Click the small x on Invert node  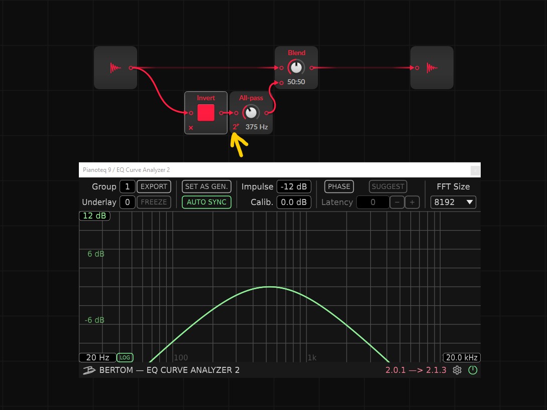pos(191,128)
